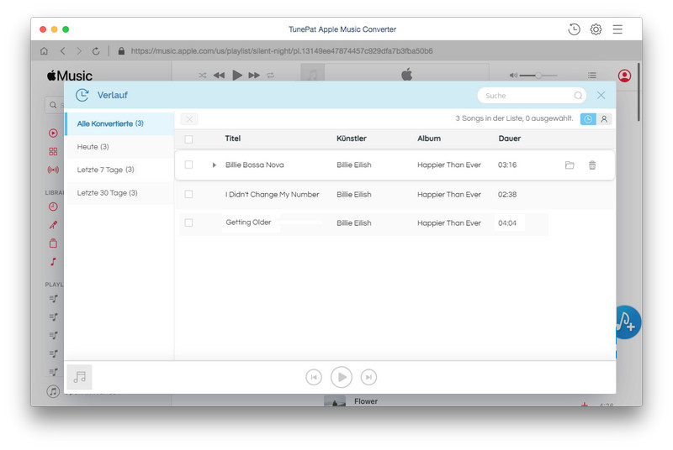Select Letzte 7 Tage (3) filter

[119, 170]
